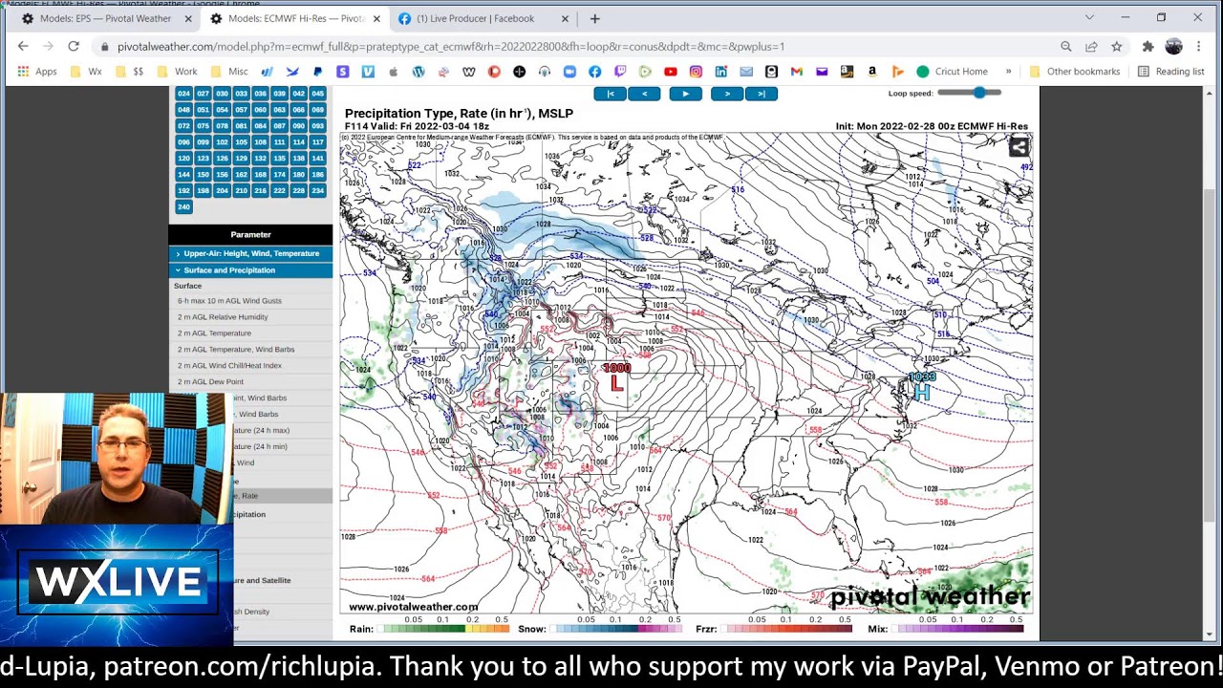Bookmark this page with star icon
Viewport: 1223px width, 688px height.
(x=1116, y=46)
